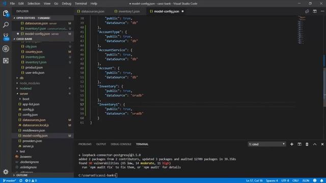Viewport: 326px width, 183px height.
Task: Open product.json in the explorer tree
Action: click(x=34, y=68)
